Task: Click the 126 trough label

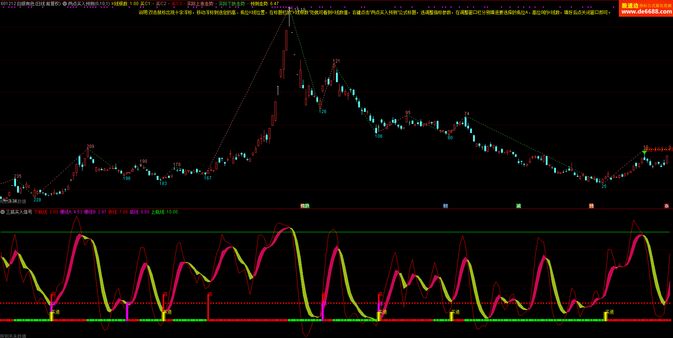Action: pyautogui.click(x=323, y=112)
